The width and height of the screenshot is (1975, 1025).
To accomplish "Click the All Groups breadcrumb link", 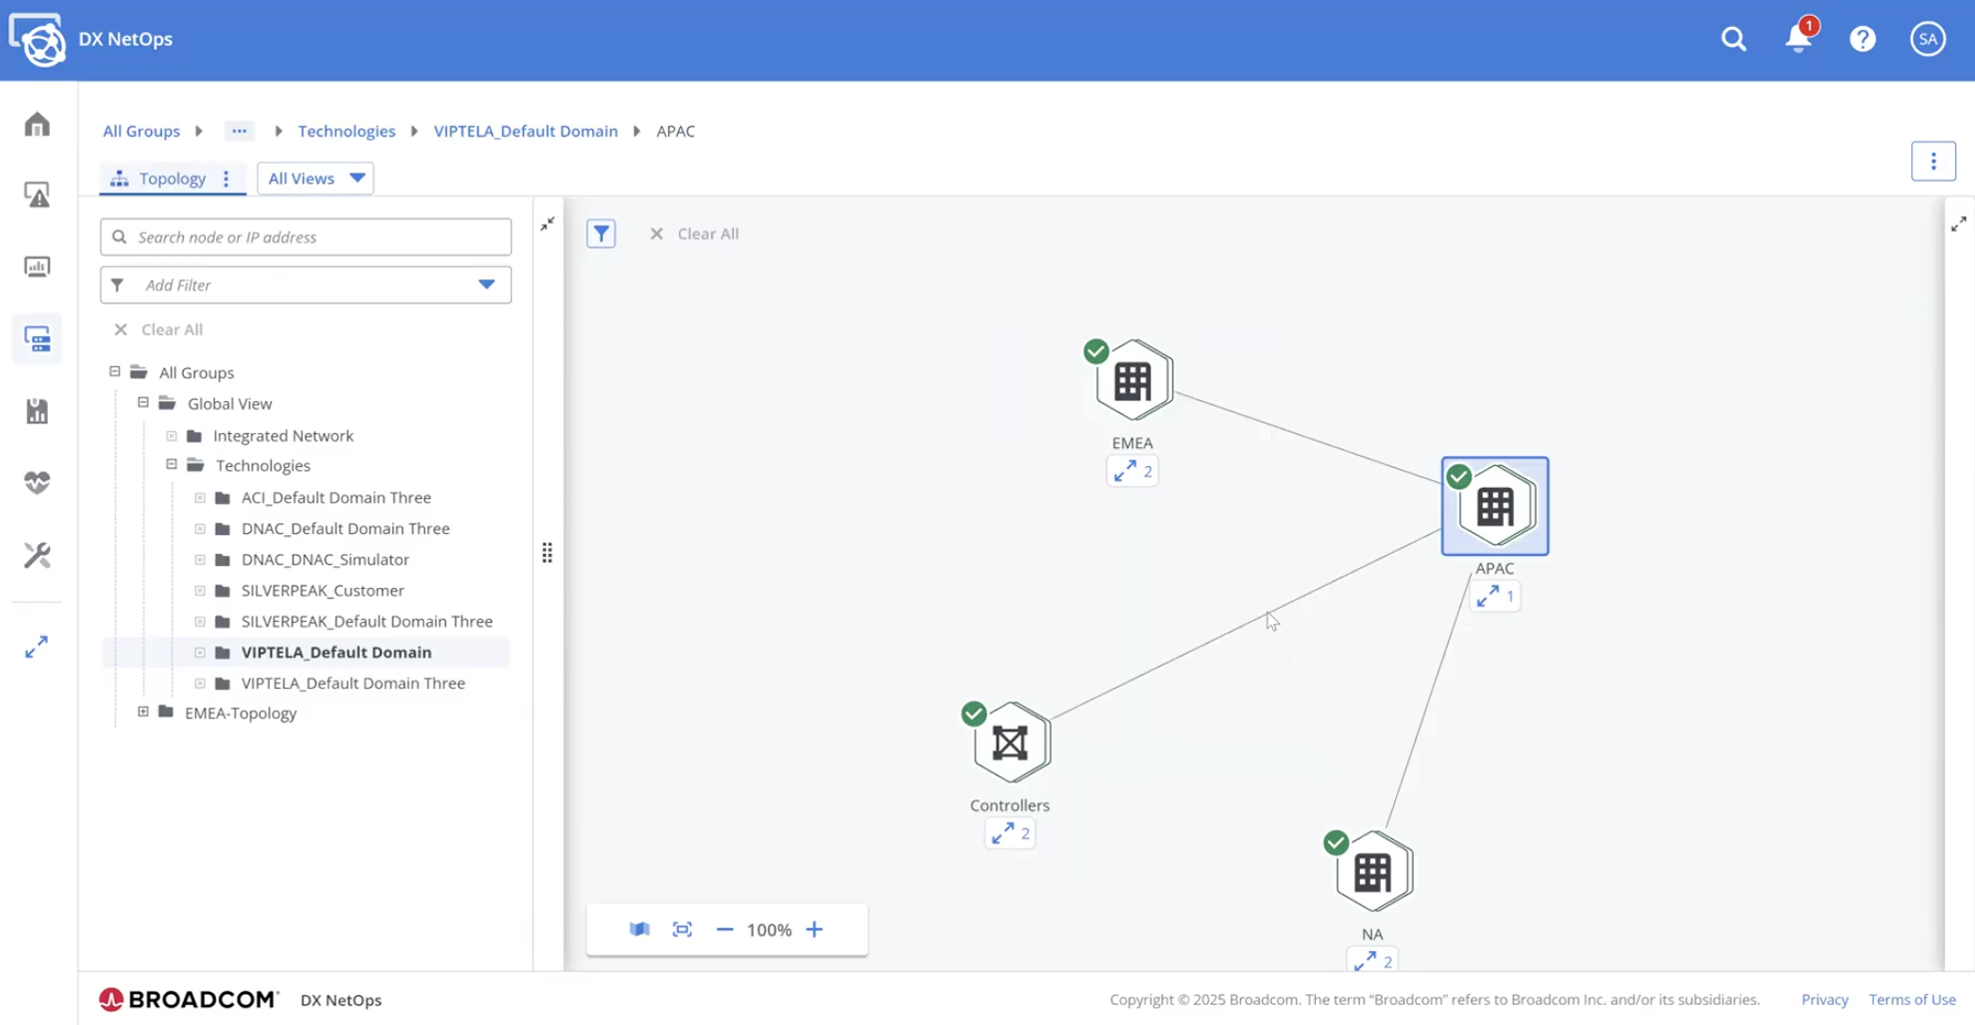I will coord(141,131).
